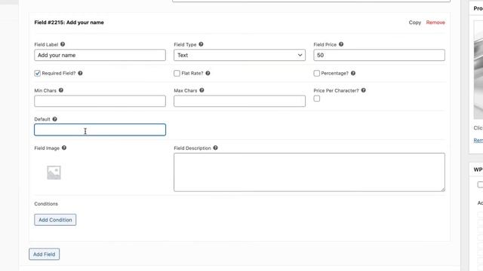Copy field #2215
Viewport: 483px width, 271px height.
(414, 23)
